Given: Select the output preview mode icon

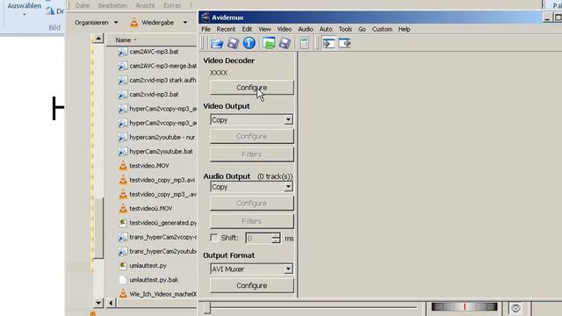Looking at the screenshot, I should [x=344, y=43].
